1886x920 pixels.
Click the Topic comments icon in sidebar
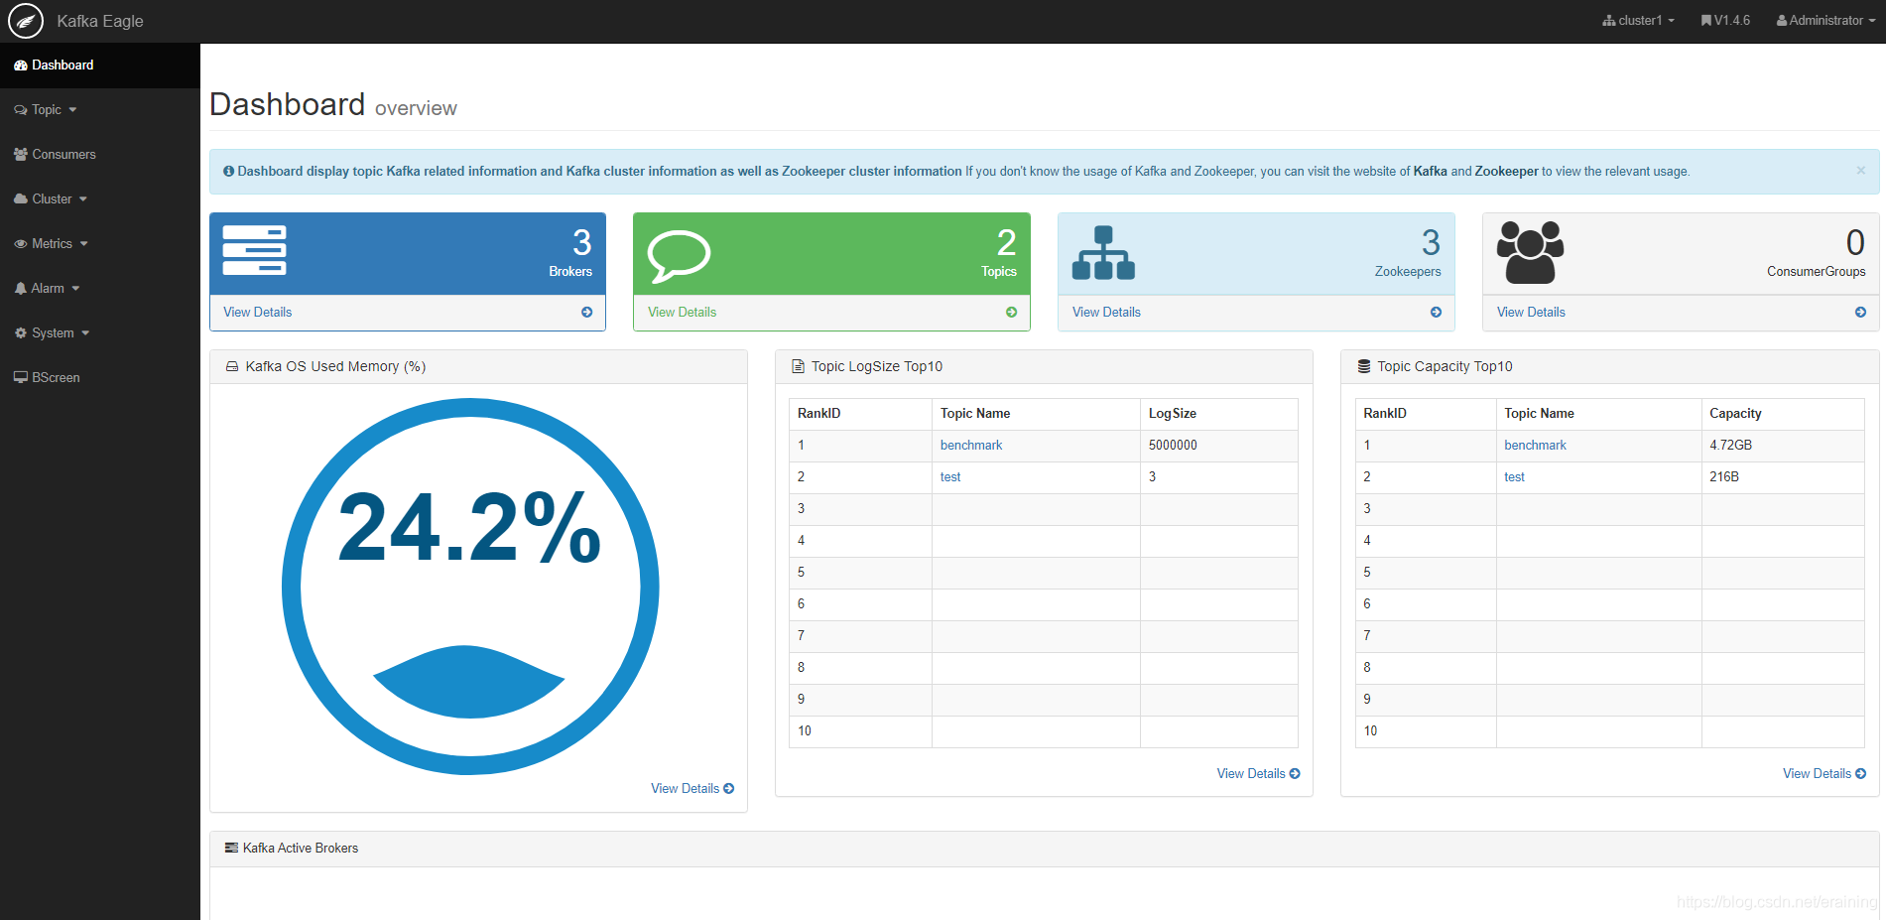(x=21, y=110)
